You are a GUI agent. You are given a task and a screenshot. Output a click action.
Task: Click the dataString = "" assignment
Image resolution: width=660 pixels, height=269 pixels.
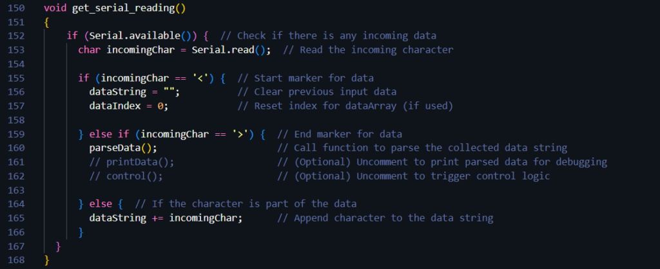pyautogui.click(x=134, y=92)
